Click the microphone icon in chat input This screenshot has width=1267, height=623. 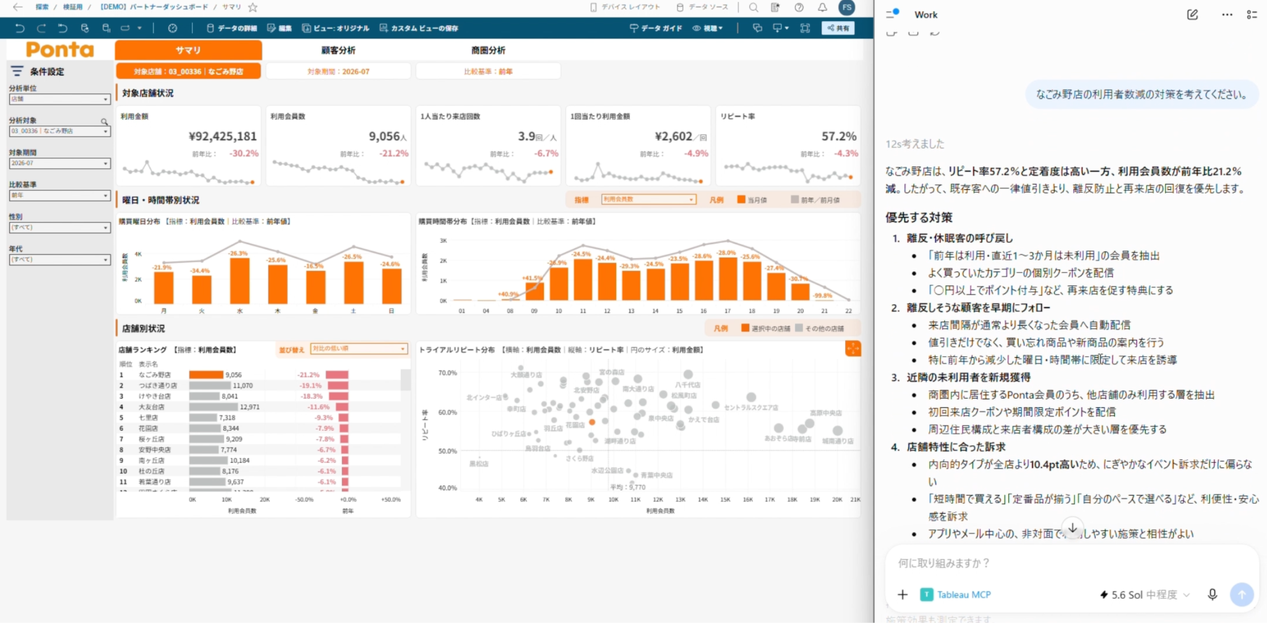point(1213,595)
